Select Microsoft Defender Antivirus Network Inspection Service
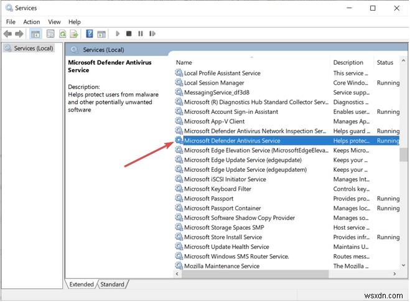This screenshot has height=302, width=410. [x=287, y=131]
